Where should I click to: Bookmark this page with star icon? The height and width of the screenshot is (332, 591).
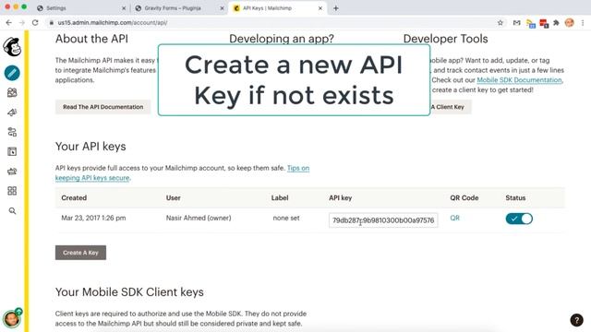click(501, 22)
